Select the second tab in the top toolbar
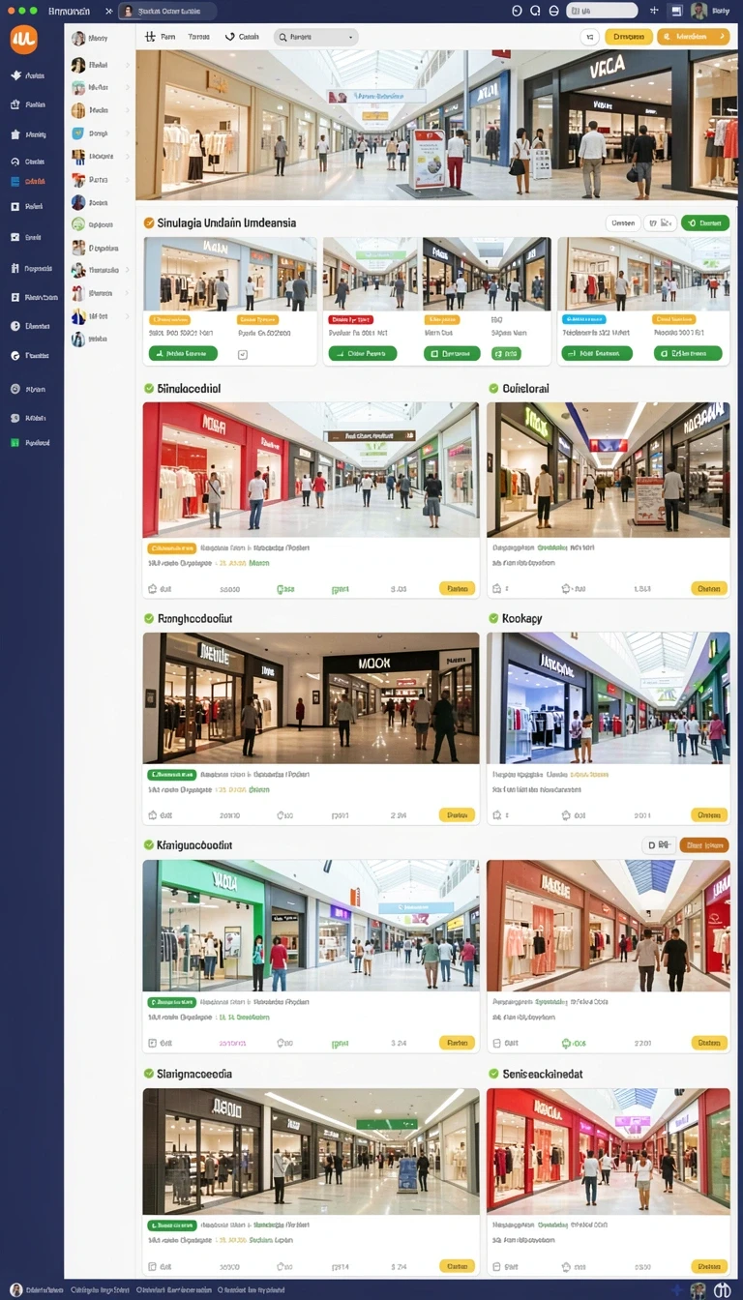The image size is (743, 1300). pyautogui.click(x=198, y=37)
